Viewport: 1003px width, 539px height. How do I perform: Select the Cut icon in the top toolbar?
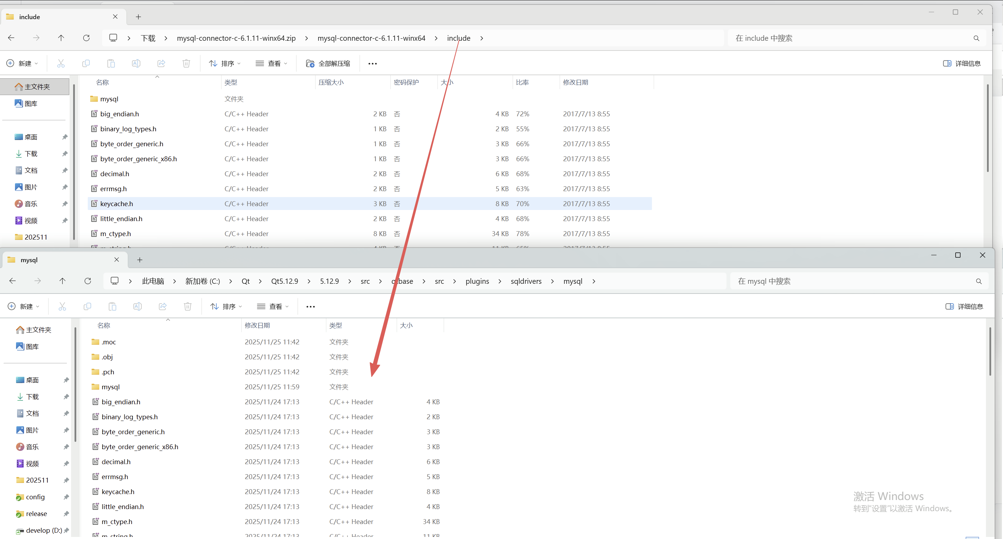pyautogui.click(x=61, y=63)
